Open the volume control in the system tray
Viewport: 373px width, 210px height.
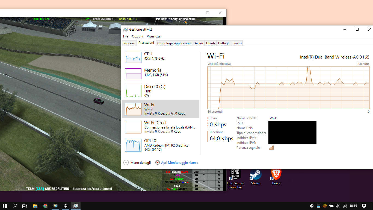pyautogui.click(x=338, y=206)
